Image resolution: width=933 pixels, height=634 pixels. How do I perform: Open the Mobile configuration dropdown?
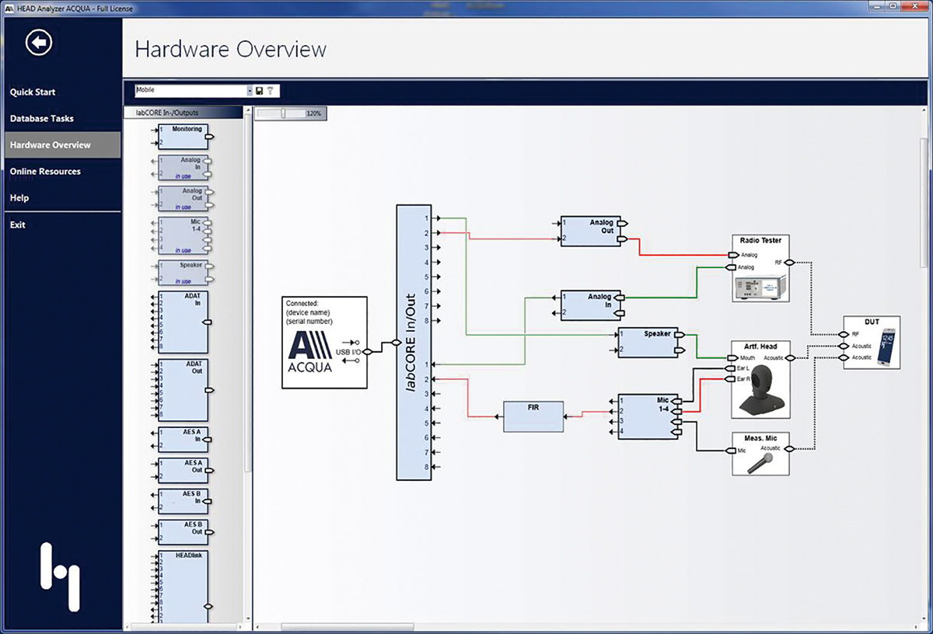point(250,91)
